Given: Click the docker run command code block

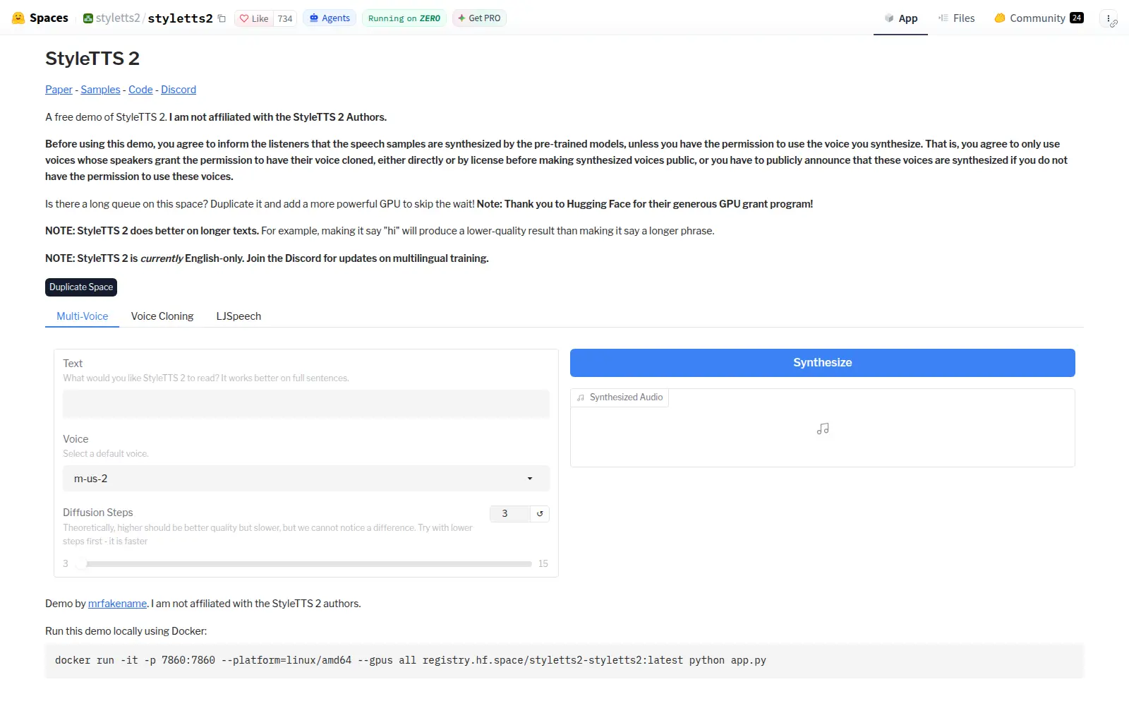Looking at the screenshot, I should point(564,661).
